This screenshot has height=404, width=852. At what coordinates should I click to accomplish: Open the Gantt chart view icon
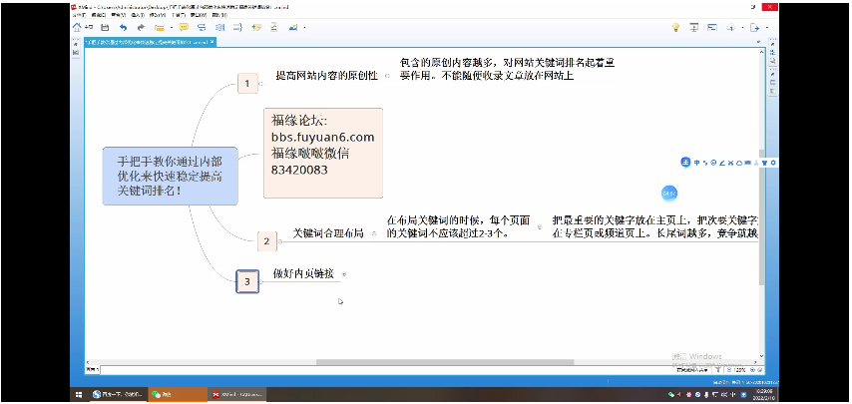click(711, 27)
